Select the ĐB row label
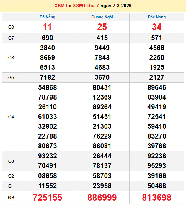186x205 pixels. (11, 198)
